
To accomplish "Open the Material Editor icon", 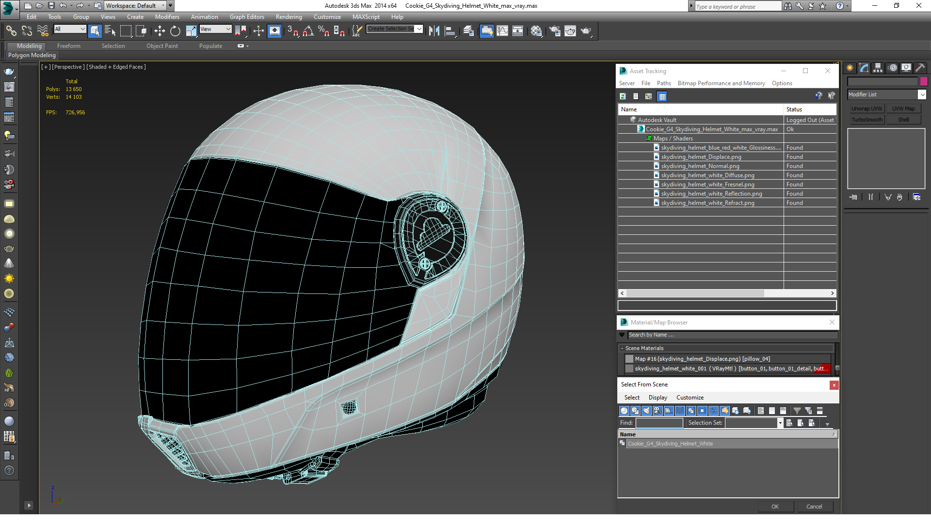I will click(536, 31).
